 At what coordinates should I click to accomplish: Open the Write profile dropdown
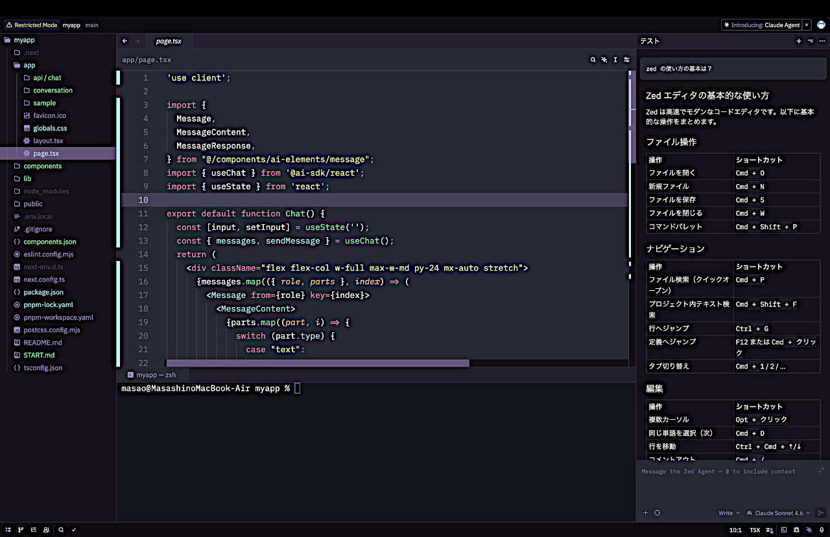click(x=729, y=513)
